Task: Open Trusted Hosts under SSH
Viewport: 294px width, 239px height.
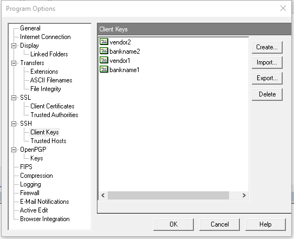Action: pos(48,141)
